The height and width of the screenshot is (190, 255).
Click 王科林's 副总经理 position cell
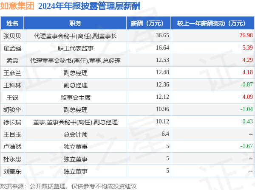[x=75, y=85]
